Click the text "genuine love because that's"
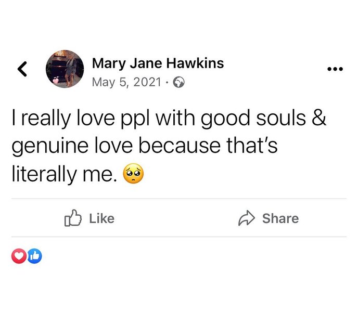 144,148
